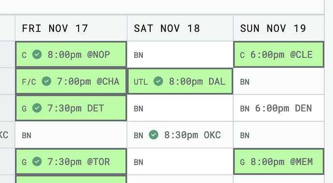Select the C 6:00pm @CLE slot
Viewport: 333px width, 183px height.
278,54
